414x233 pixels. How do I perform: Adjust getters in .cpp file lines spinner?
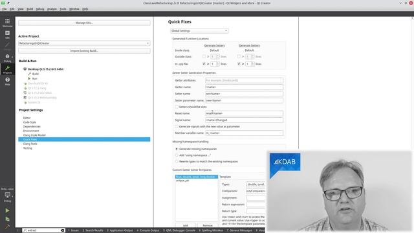pyautogui.click(x=250, y=64)
